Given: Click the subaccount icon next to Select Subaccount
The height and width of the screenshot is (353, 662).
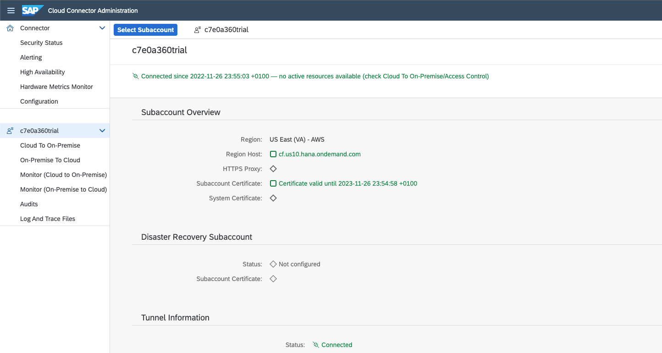Looking at the screenshot, I should tap(198, 30).
